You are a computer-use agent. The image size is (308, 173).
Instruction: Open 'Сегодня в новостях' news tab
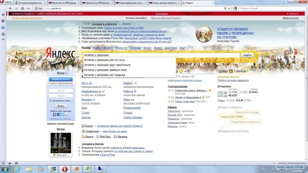pos(104,24)
